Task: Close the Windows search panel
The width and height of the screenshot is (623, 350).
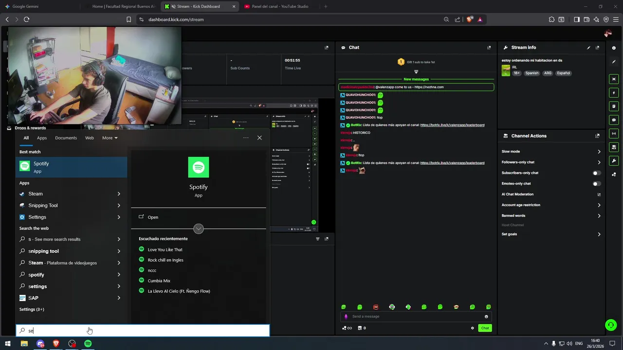Action: click(x=259, y=138)
